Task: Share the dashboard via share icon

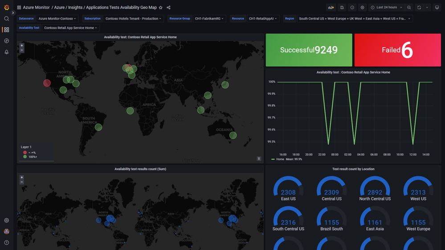Action: 168,8
